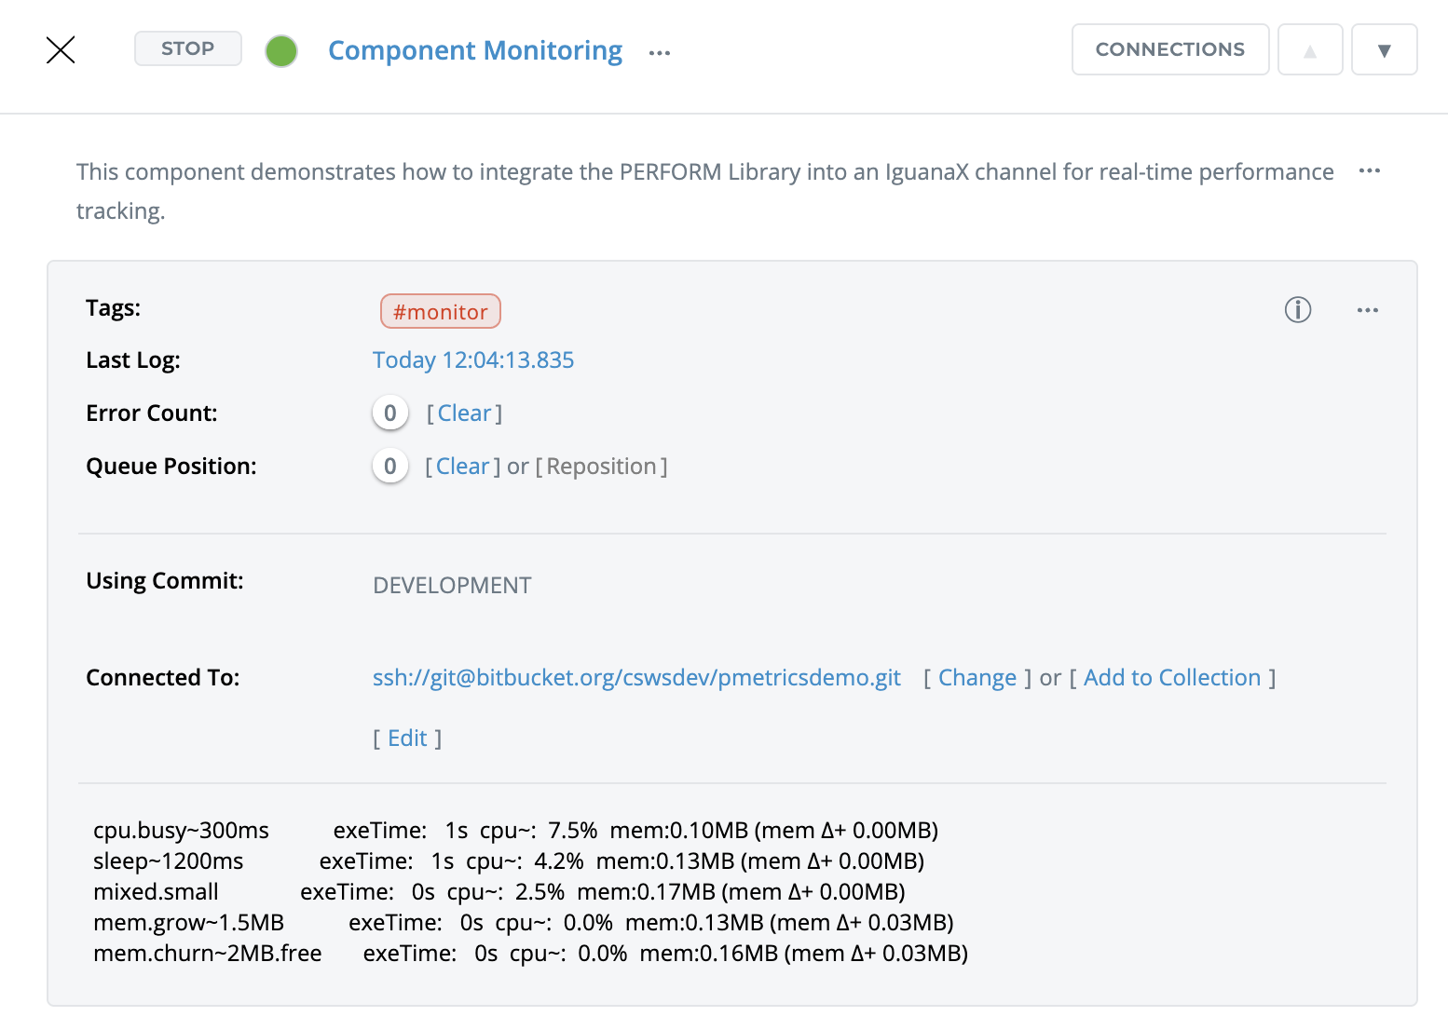Image resolution: width=1448 pixels, height=1030 pixels.
Task: Reposition the queue
Action: 601,467
